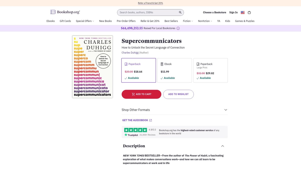
Task: Select the Paperback format option
Action: point(138,70)
